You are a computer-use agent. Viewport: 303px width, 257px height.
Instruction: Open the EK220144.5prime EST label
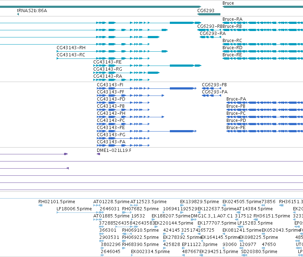tap(174, 223)
